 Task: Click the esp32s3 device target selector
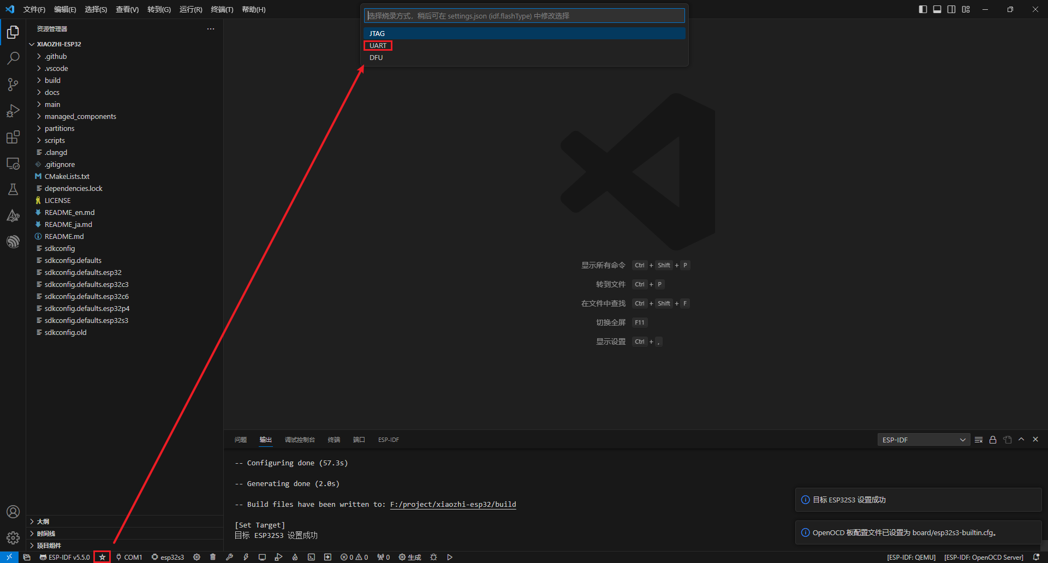pyautogui.click(x=168, y=557)
